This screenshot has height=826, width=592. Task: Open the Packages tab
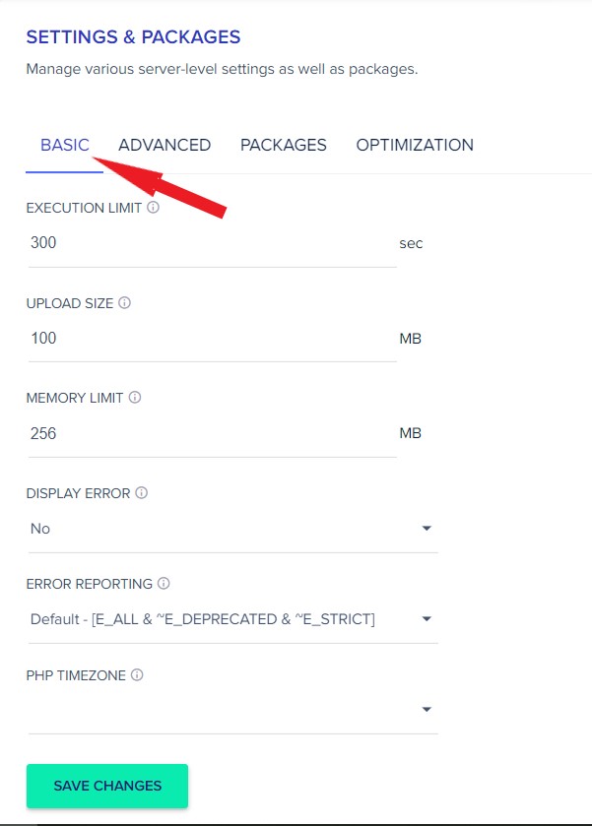(x=284, y=145)
